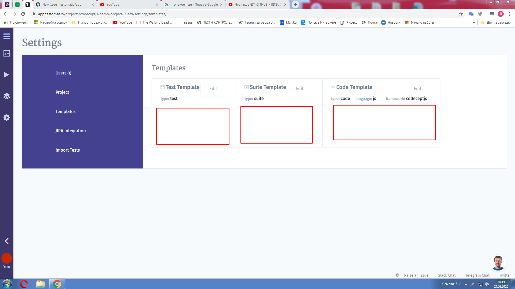Edit the Suite Template
Image resolution: width=515 pixels, height=289 pixels.
(x=299, y=89)
